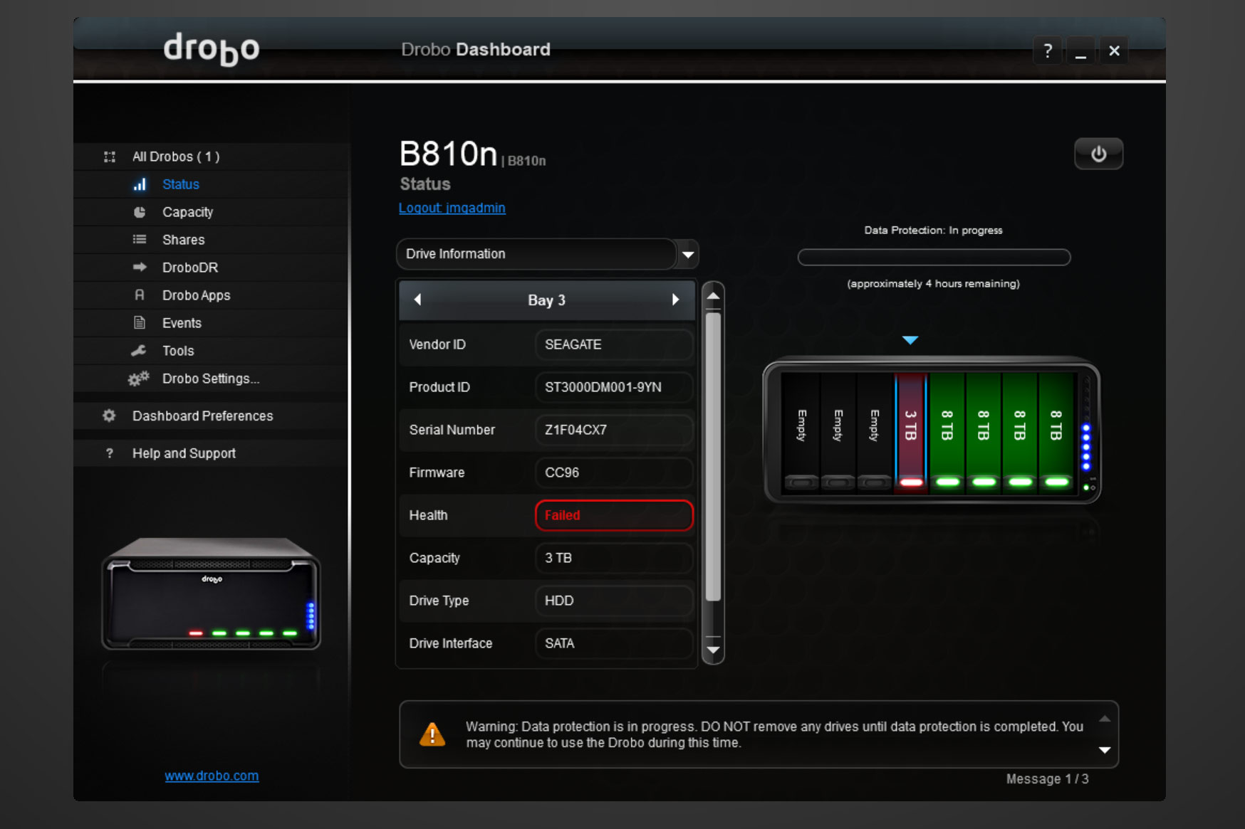The height and width of the screenshot is (829, 1245).
Task: Open the Drive Information dropdown arrow
Action: coord(688,254)
